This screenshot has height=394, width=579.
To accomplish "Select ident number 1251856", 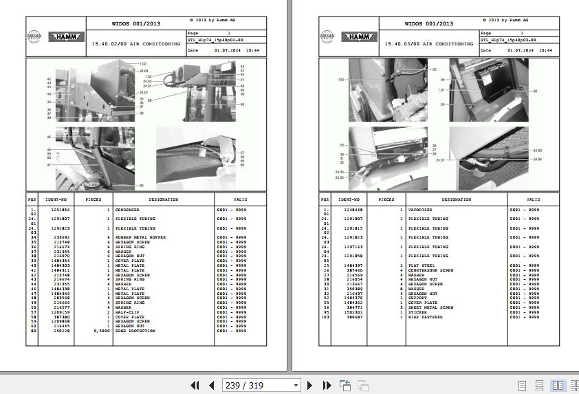I will [x=61, y=210].
